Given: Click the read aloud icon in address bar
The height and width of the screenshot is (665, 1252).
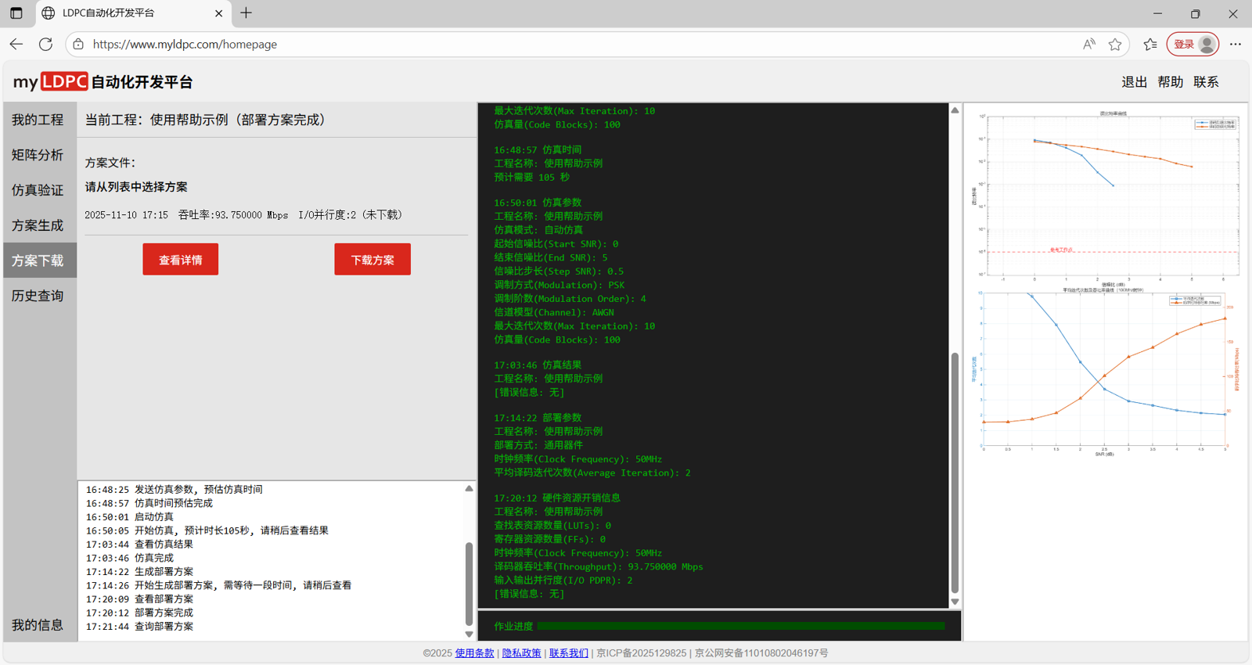Looking at the screenshot, I should (x=1088, y=45).
